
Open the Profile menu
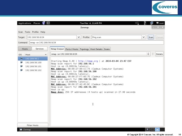(x=35, y=32)
